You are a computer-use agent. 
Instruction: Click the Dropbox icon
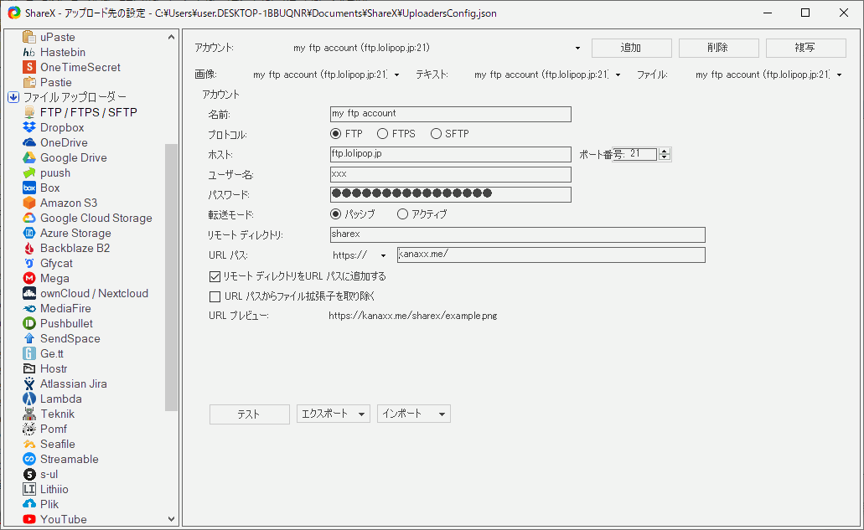[29, 127]
